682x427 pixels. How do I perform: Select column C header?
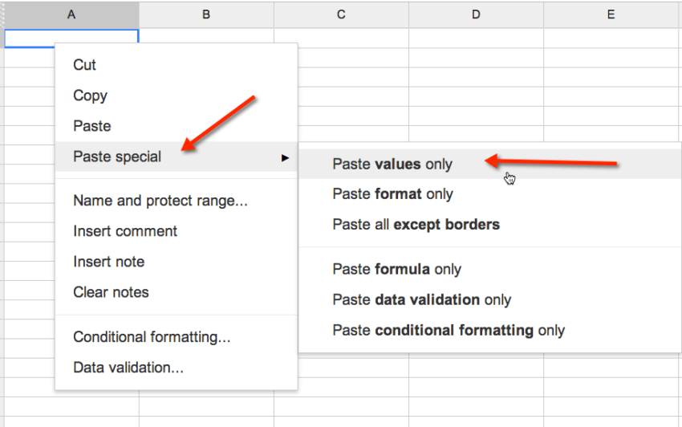click(x=342, y=14)
